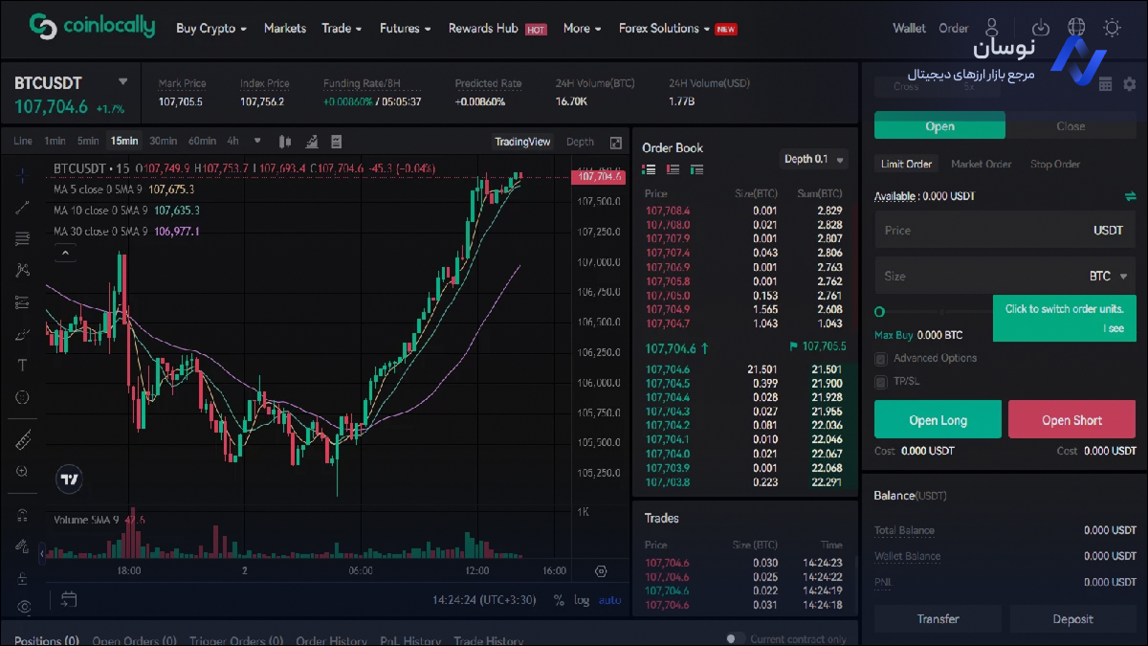Screen dimensions: 1148x646
Task: Click the Coinlocally logo
Action: tap(92, 27)
